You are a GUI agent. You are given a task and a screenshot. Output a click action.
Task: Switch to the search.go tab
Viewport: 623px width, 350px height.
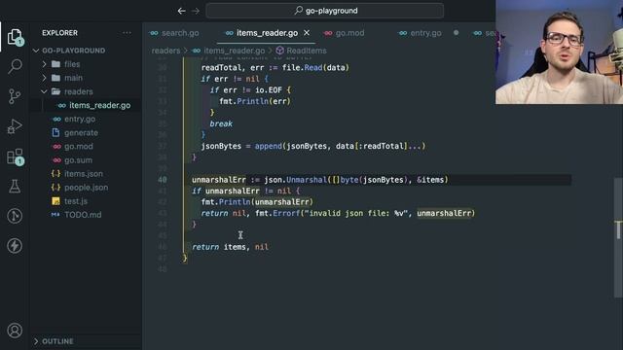[x=175, y=33]
